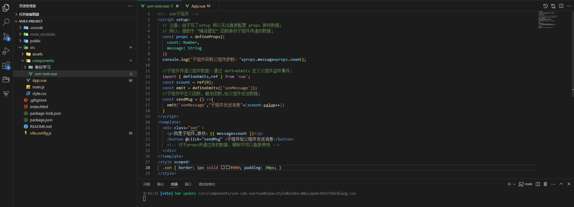574x207 pixels.
Task: Open the 端口 panel tab
Action: (x=188, y=184)
